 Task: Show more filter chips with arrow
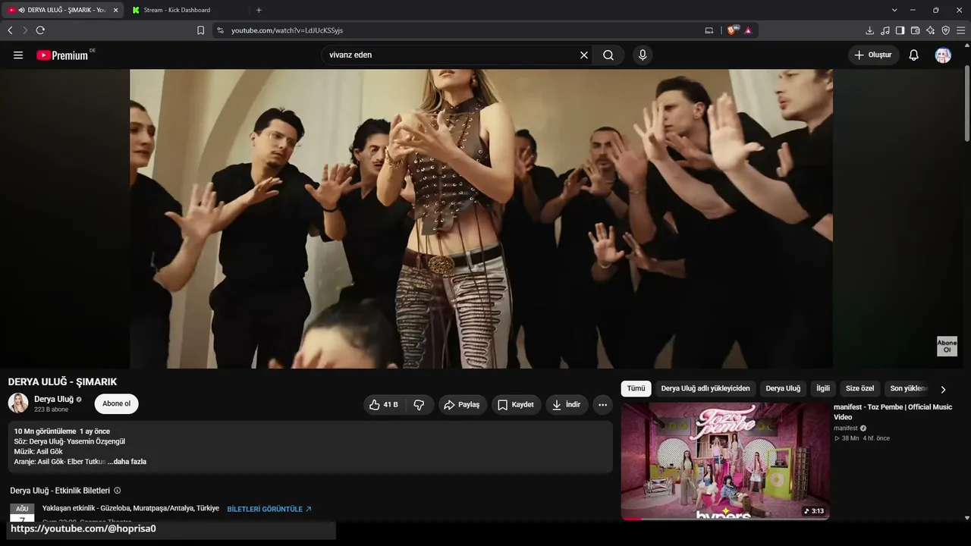[943, 389]
